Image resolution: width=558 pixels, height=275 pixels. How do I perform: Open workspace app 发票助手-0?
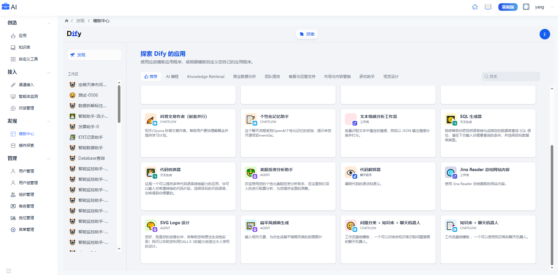(x=92, y=127)
